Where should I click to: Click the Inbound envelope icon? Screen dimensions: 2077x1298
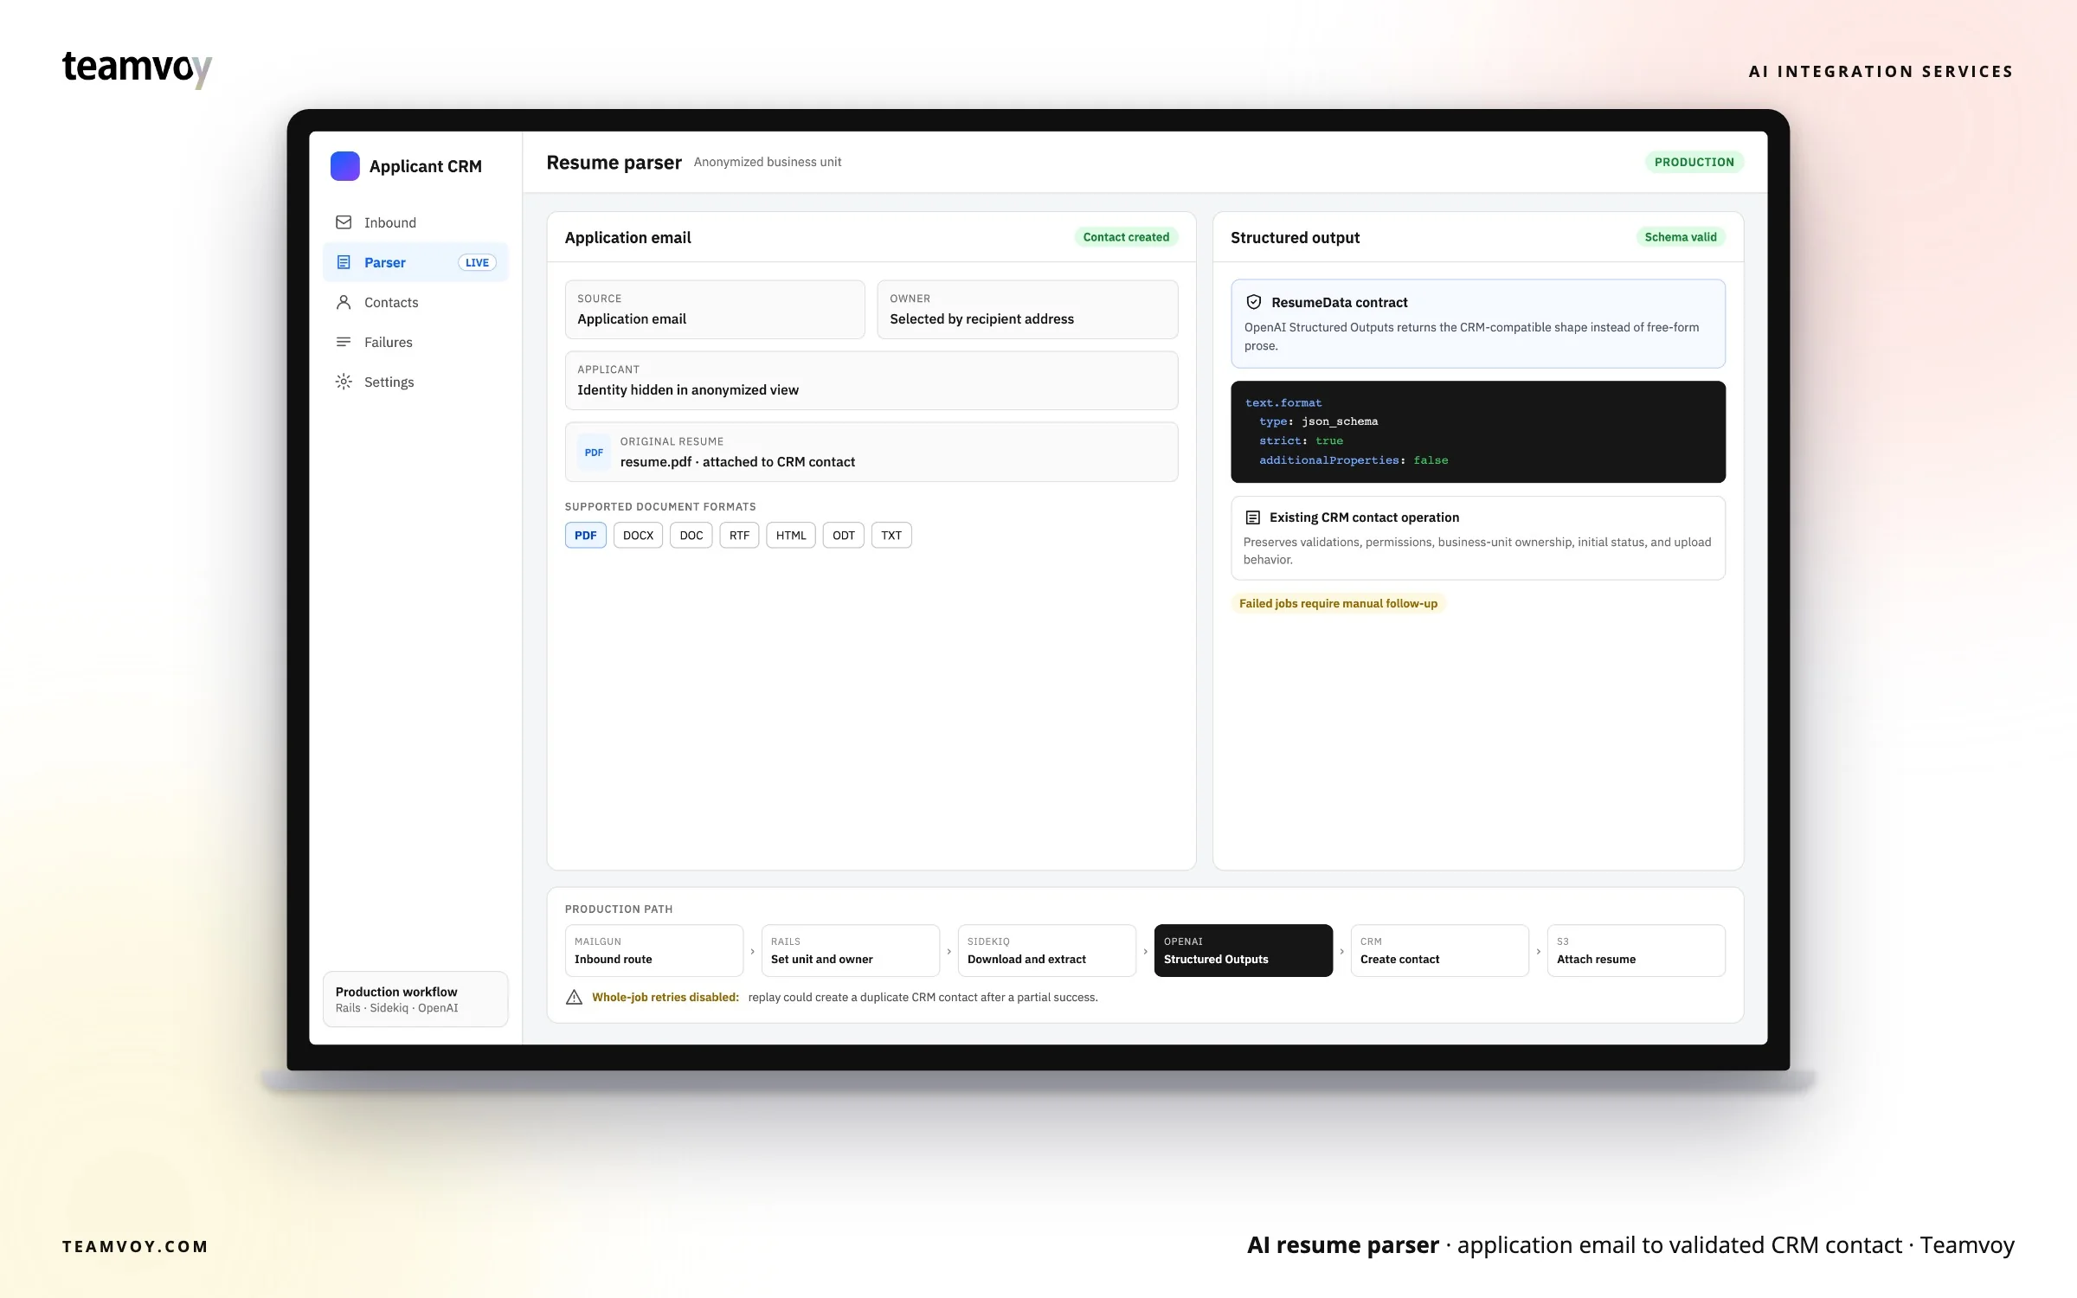click(344, 222)
